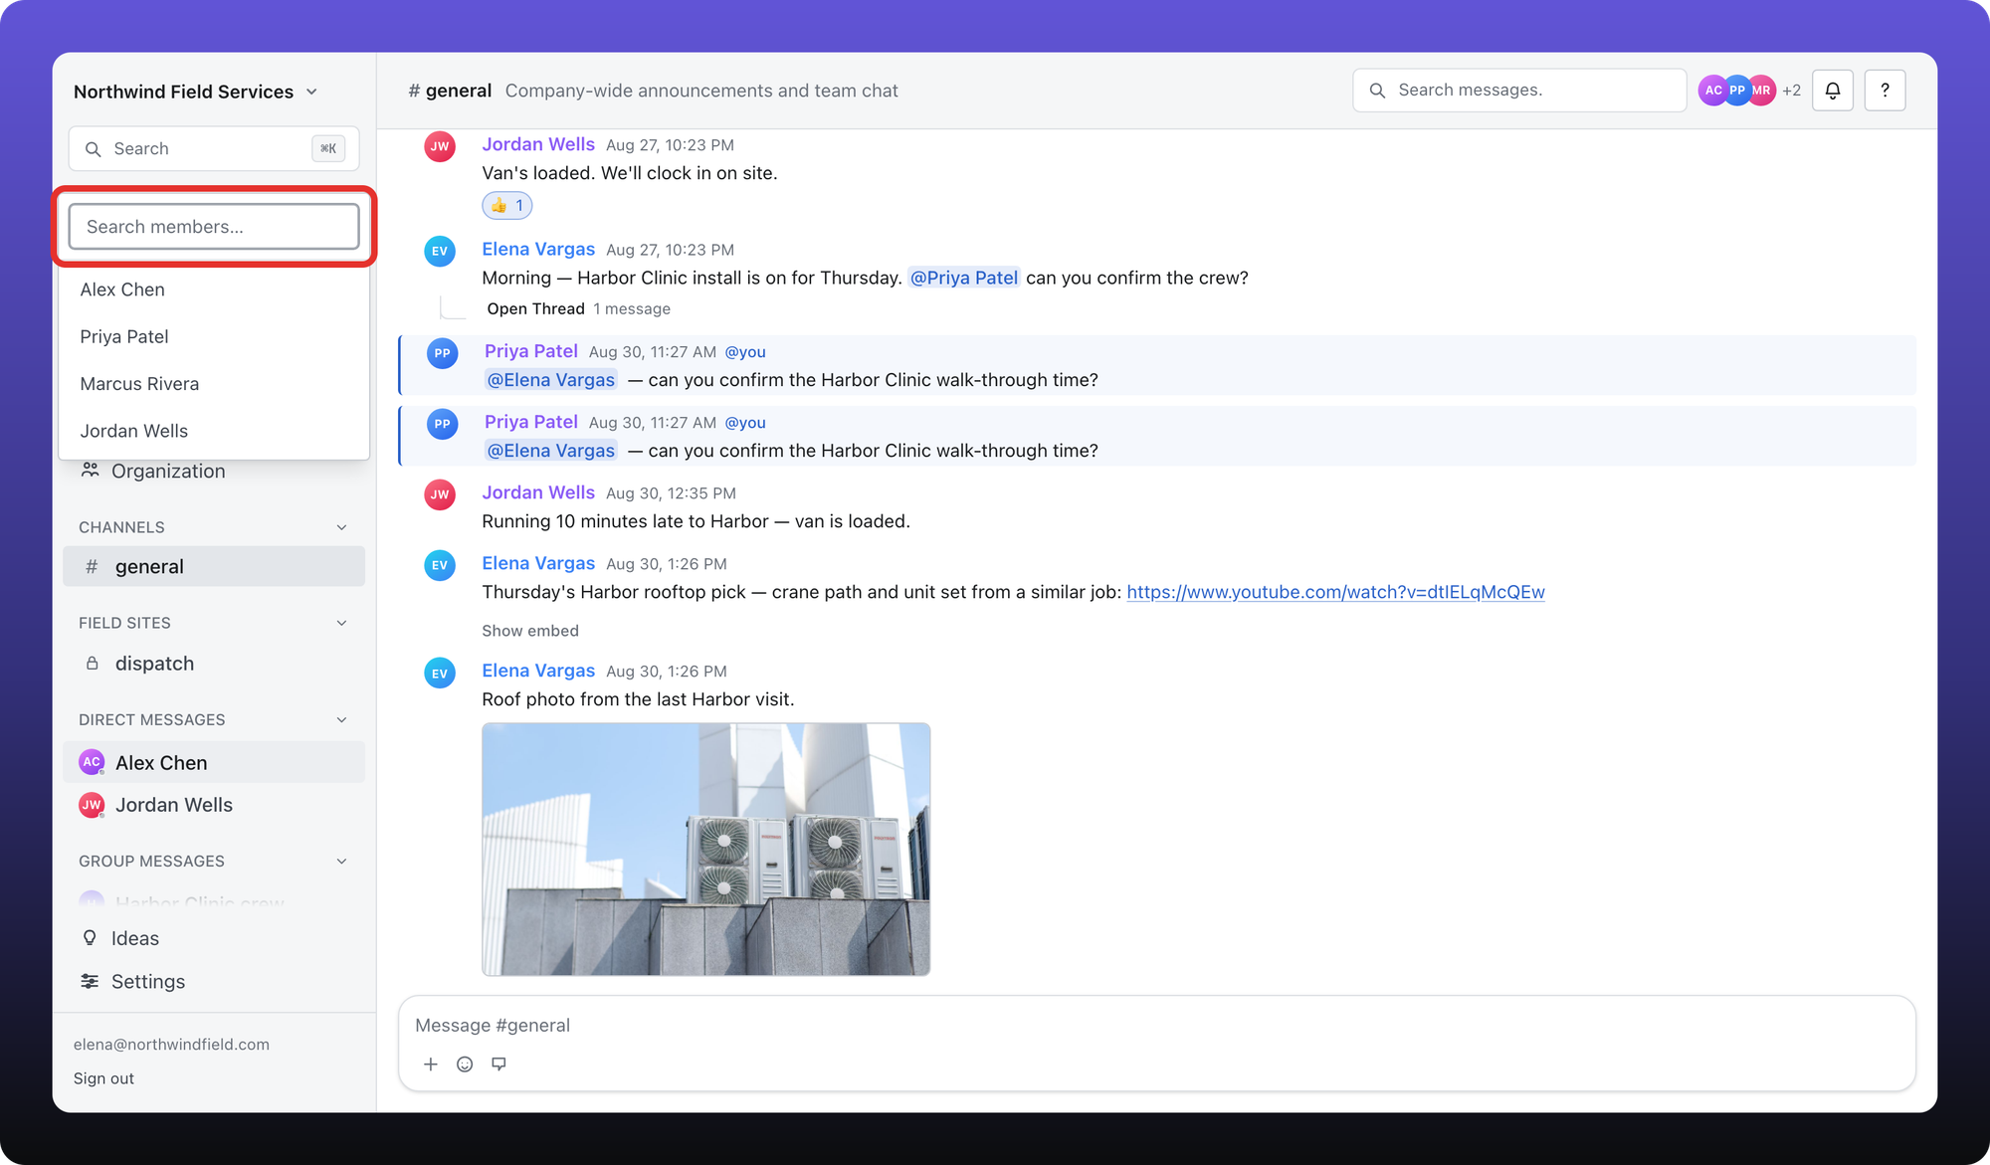This screenshot has height=1165, width=1990.
Task: Open the Alex Chen direct message
Action: click(214, 763)
